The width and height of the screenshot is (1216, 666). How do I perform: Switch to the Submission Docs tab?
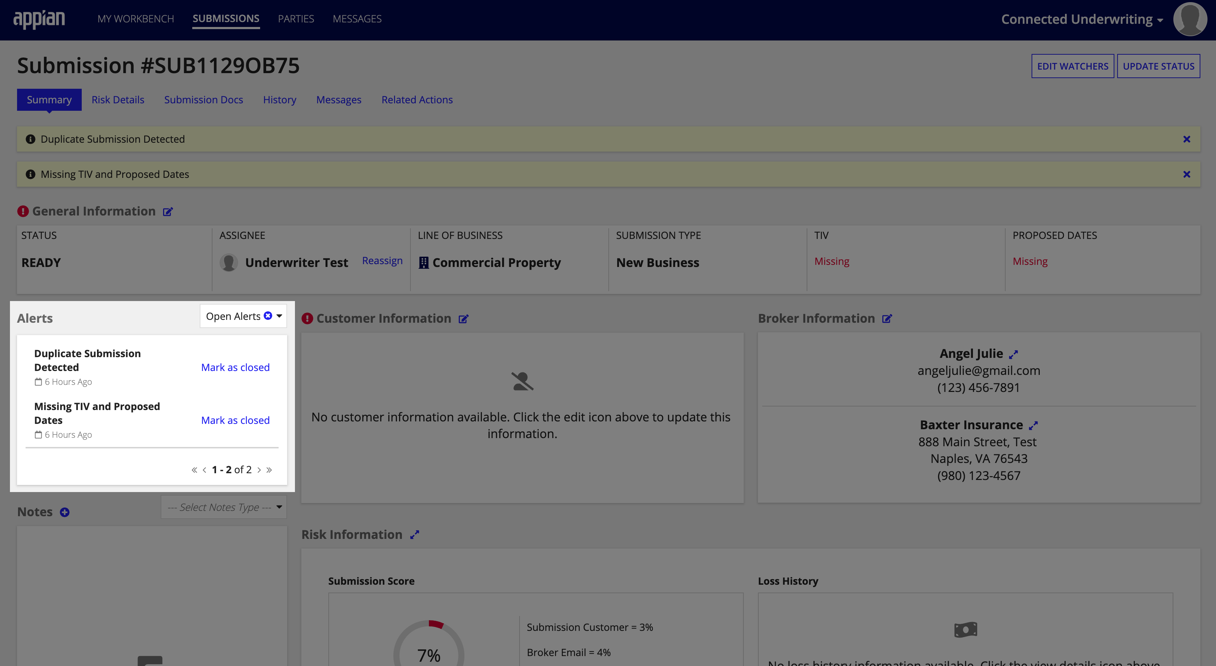click(x=204, y=100)
